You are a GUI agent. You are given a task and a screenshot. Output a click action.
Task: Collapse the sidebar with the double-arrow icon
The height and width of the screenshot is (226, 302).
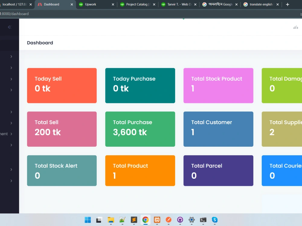9,27
